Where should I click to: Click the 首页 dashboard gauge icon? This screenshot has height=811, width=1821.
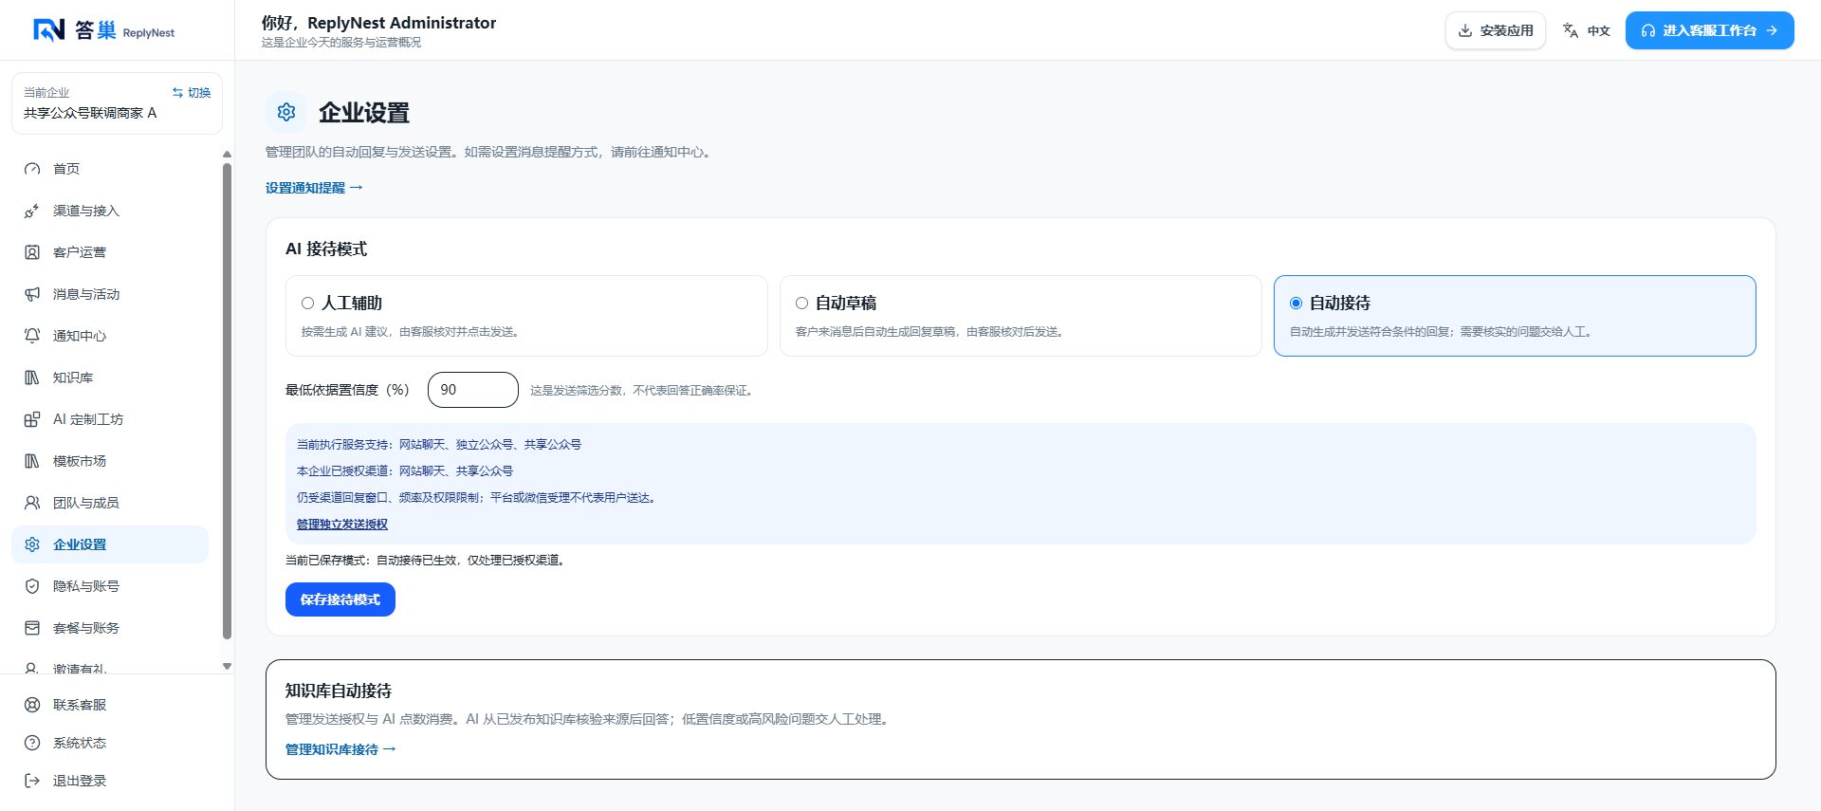click(x=32, y=169)
